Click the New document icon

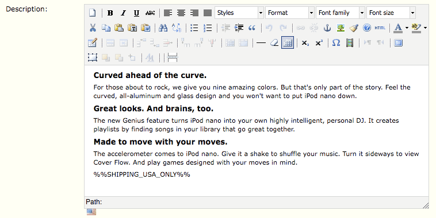point(92,13)
